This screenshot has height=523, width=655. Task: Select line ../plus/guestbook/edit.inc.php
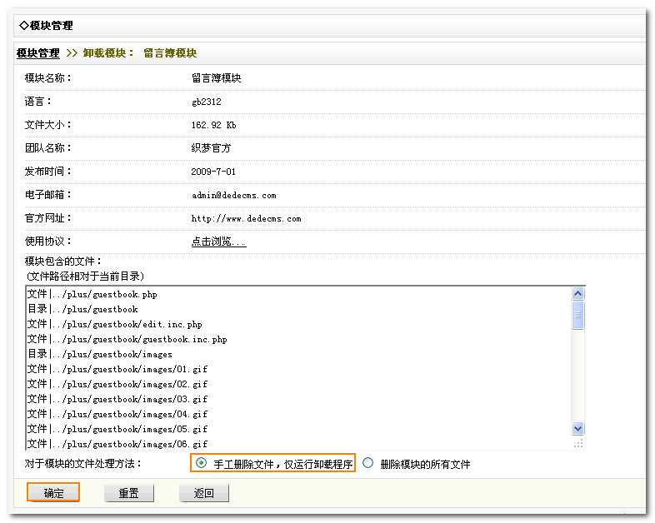tap(115, 324)
